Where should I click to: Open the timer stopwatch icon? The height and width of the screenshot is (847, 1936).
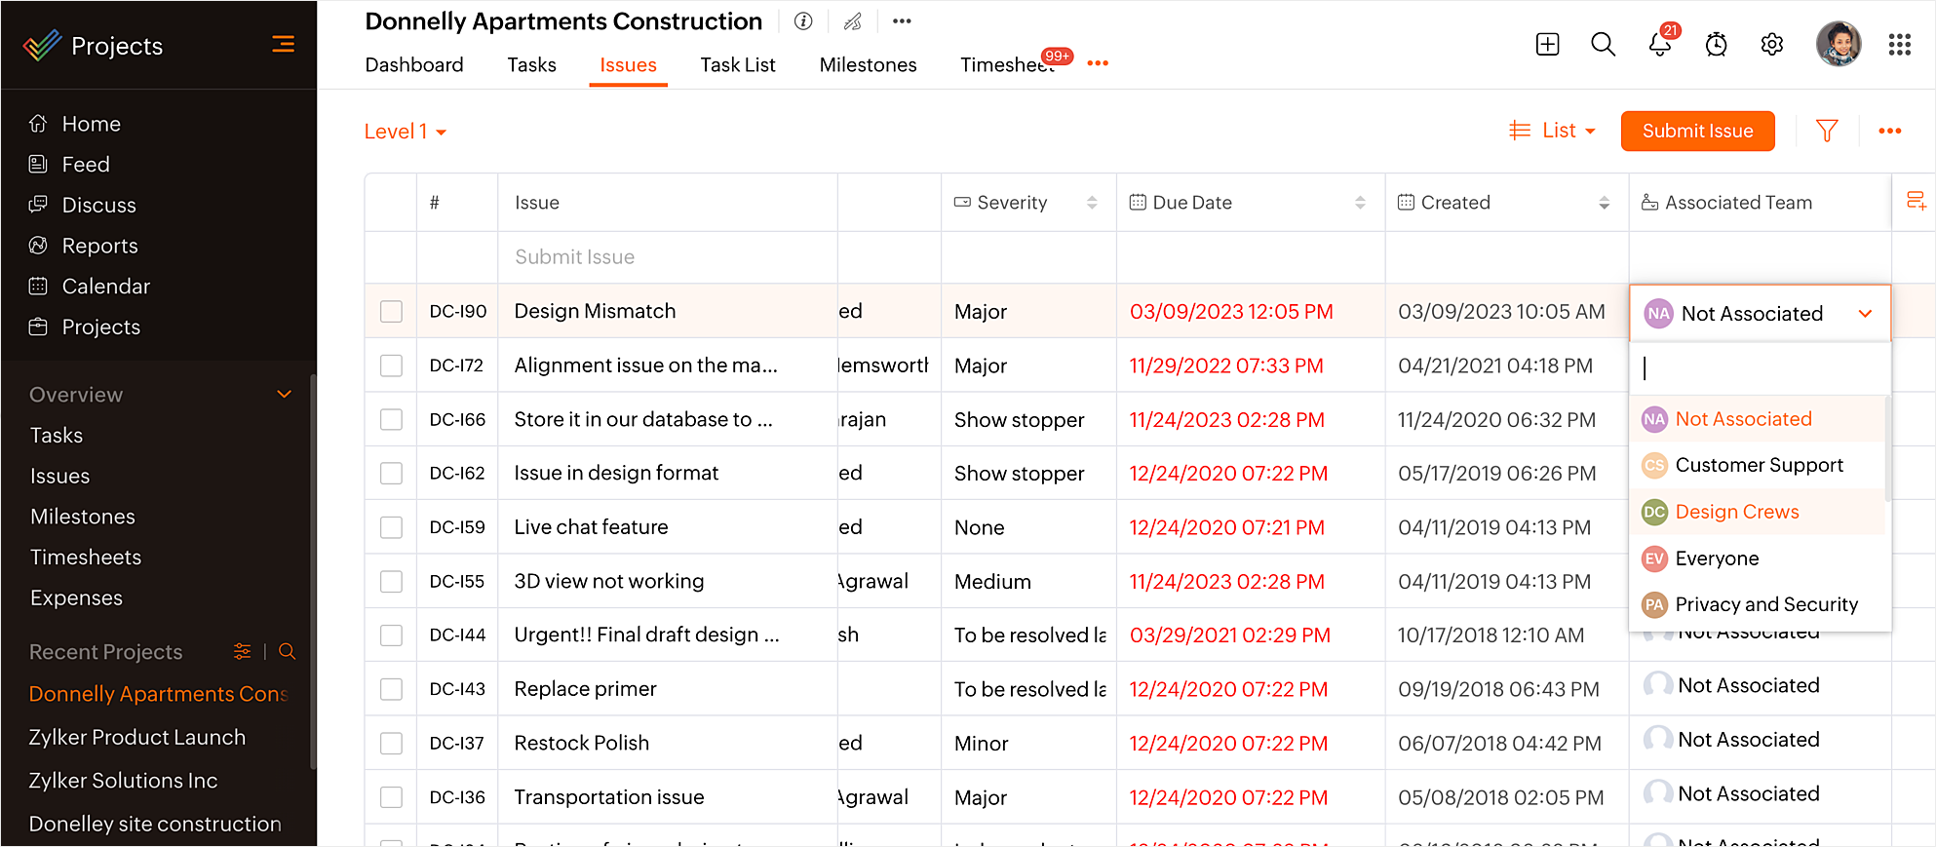(x=1716, y=45)
